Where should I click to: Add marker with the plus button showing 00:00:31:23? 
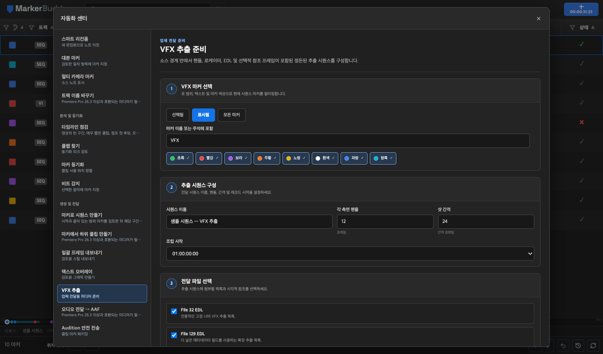pyautogui.click(x=581, y=9)
